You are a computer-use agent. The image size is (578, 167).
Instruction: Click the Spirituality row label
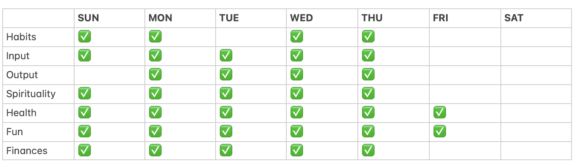[x=31, y=94]
